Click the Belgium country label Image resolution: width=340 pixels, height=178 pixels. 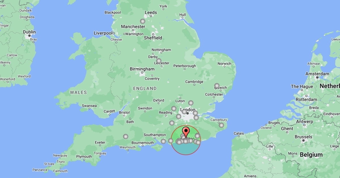pyautogui.click(x=311, y=155)
